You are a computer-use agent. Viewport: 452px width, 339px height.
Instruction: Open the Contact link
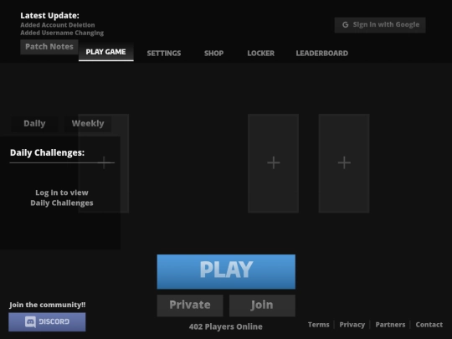pos(429,325)
